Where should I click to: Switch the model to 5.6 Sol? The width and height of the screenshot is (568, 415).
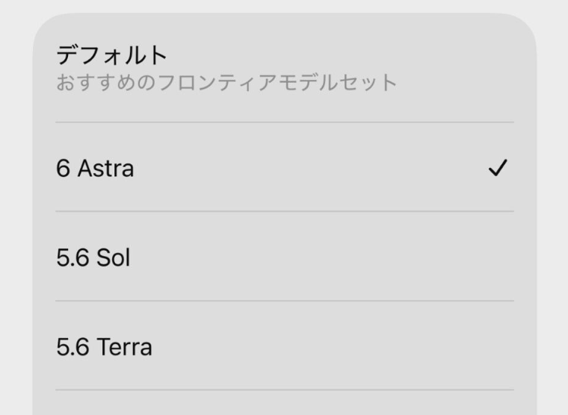coord(285,257)
